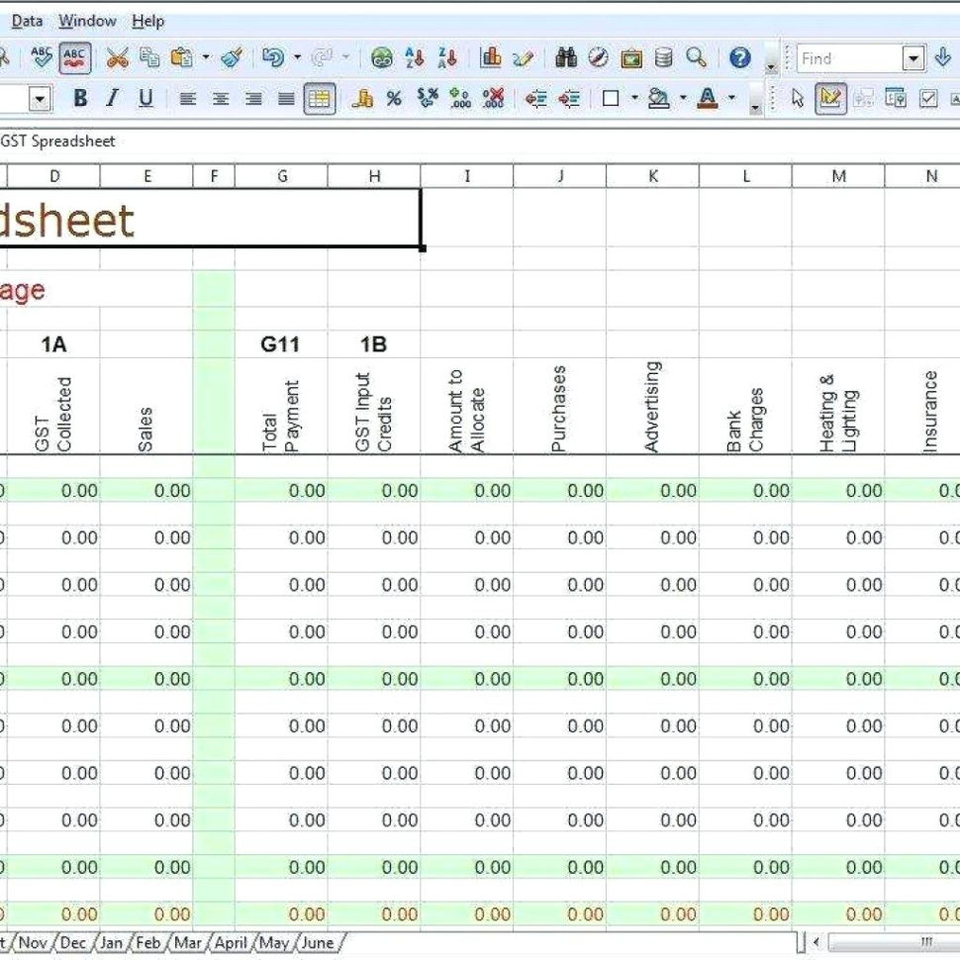This screenshot has height=960, width=960.
Task: Open the Find and Replace binoculars icon
Action: (x=566, y=56)
